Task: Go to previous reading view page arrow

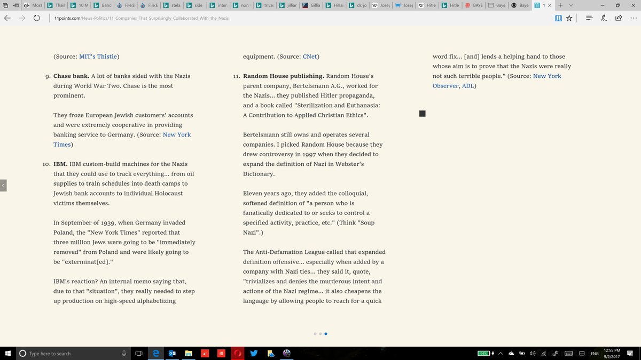Action: tap(3, 185)
